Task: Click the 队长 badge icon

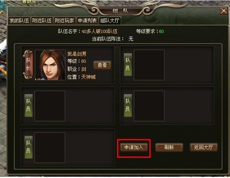Action: [28, 64]
